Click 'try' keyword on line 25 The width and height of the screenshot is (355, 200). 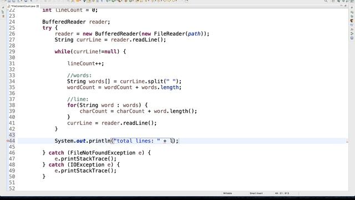point(47,28)
